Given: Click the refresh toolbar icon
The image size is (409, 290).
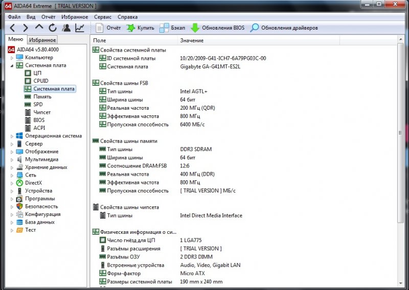Looking at the screenshot, I should click(53, 28).
